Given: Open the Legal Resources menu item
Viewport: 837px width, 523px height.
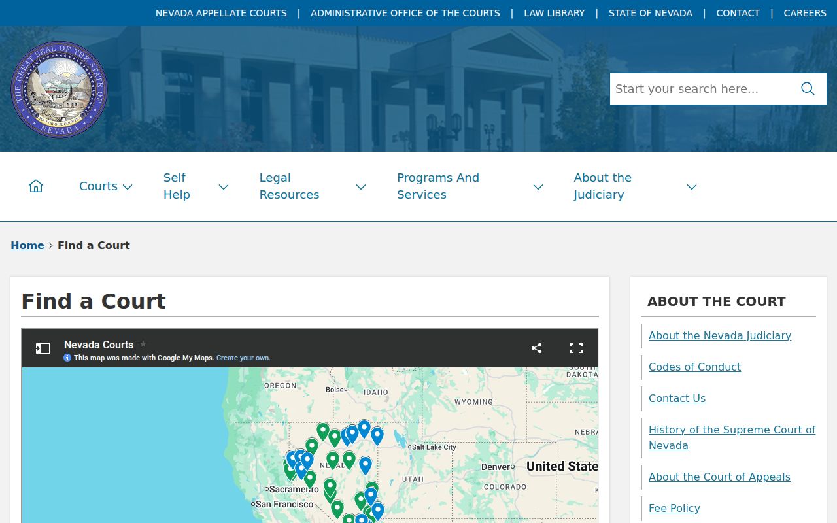Looking at the screenshot, I should pyautogui.click(x=289, y=186).
